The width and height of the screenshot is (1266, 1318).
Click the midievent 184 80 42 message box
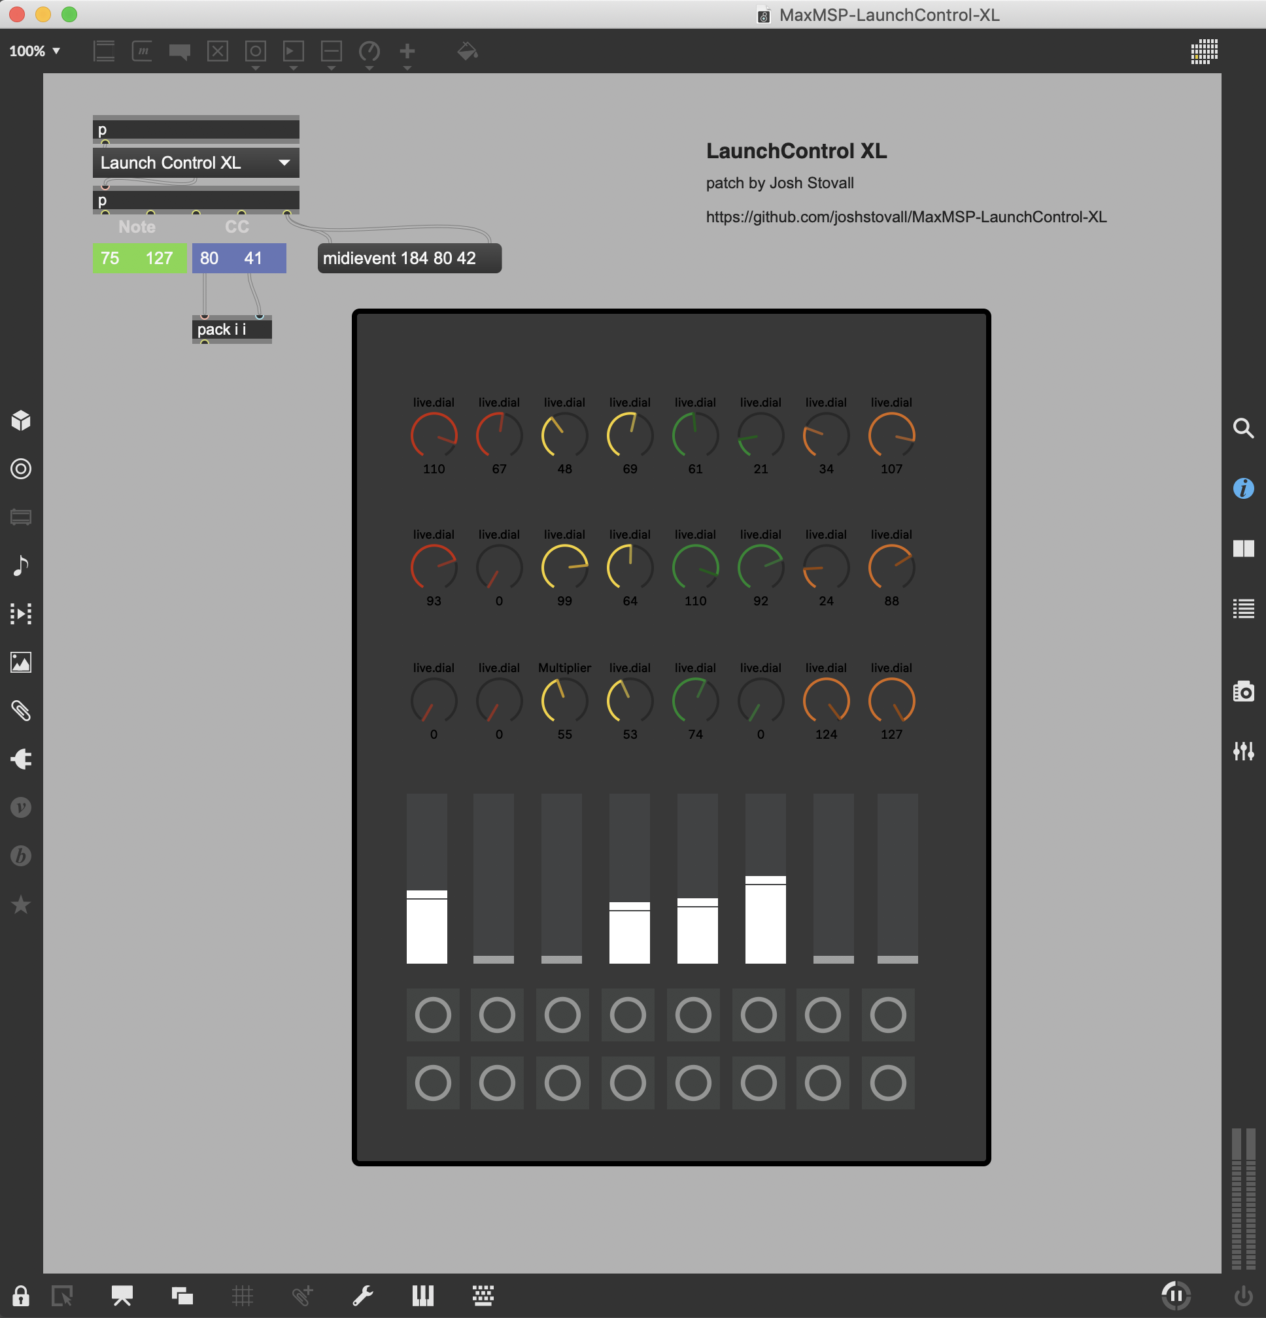[409, 258]
